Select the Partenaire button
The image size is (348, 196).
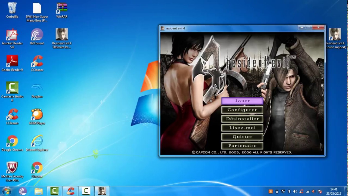pos(242,146)
